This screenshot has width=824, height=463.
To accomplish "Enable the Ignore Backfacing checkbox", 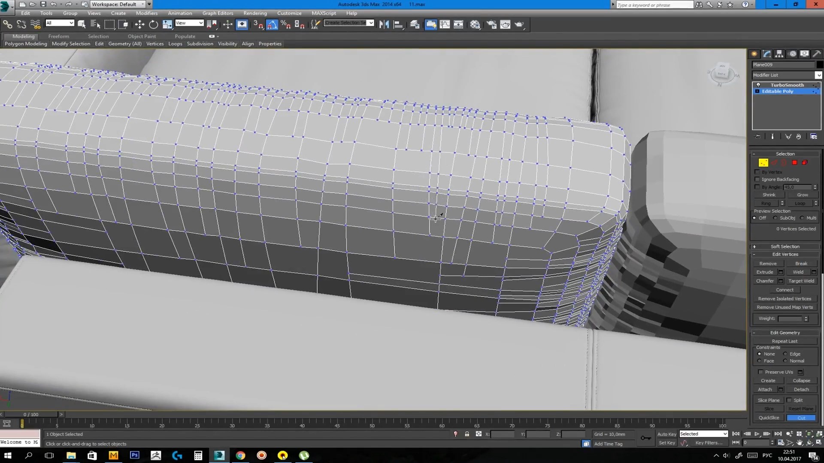I will point(757,179).
